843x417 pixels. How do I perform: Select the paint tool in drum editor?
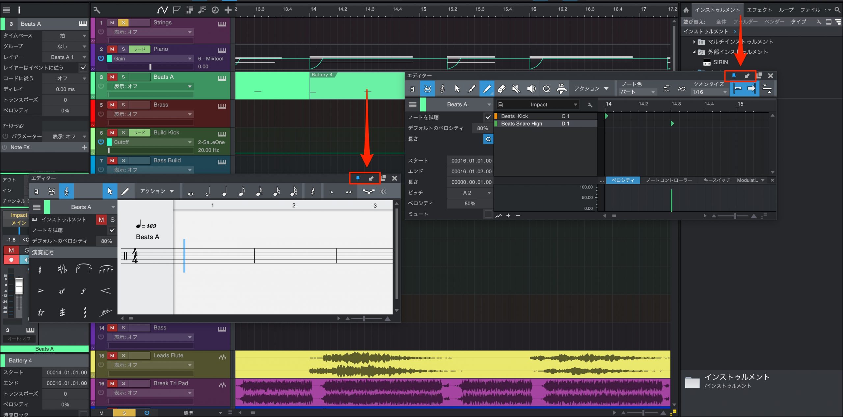click(x=487, y=89)
